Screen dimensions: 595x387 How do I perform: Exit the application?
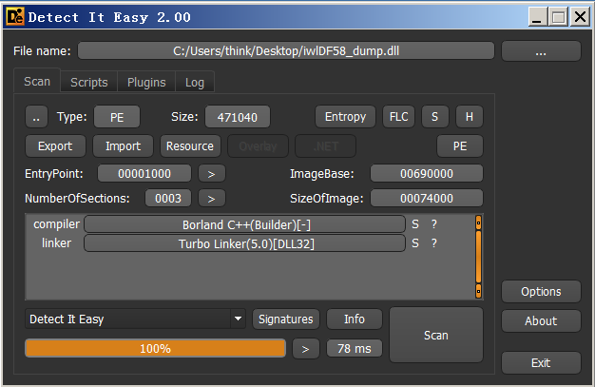pyautogui.click(x=541, y=363)
